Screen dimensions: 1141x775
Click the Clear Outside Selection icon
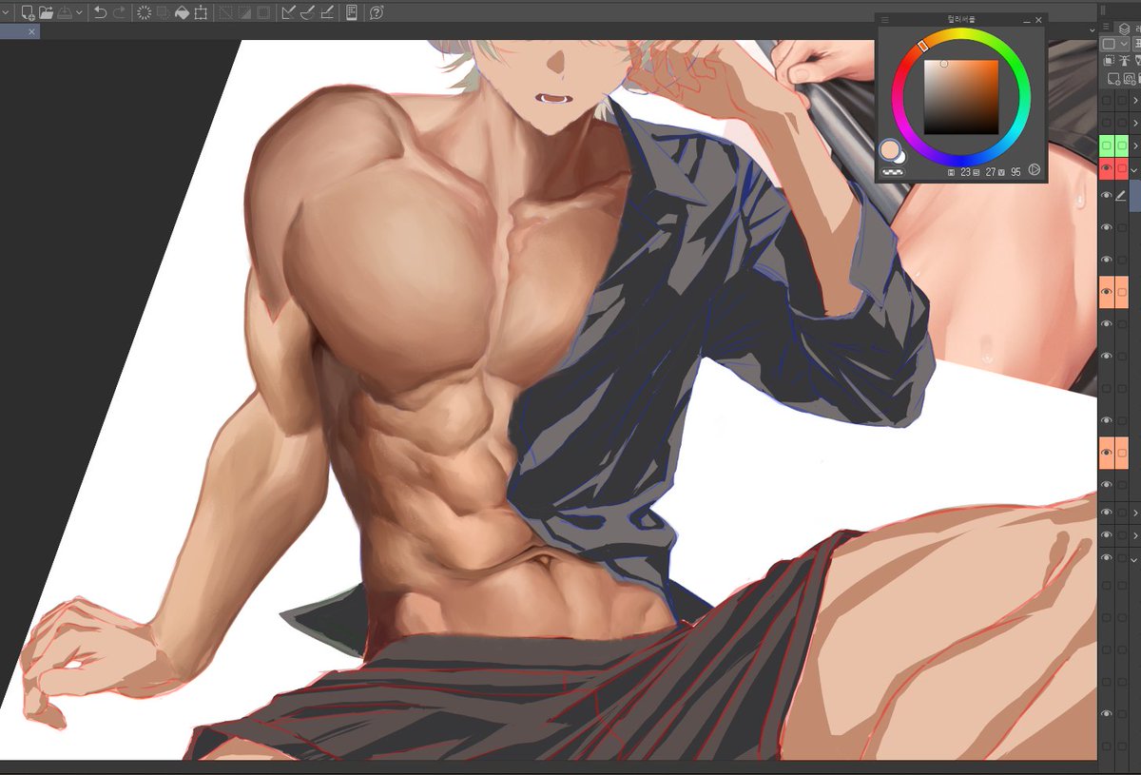click(x=163, y=12)
